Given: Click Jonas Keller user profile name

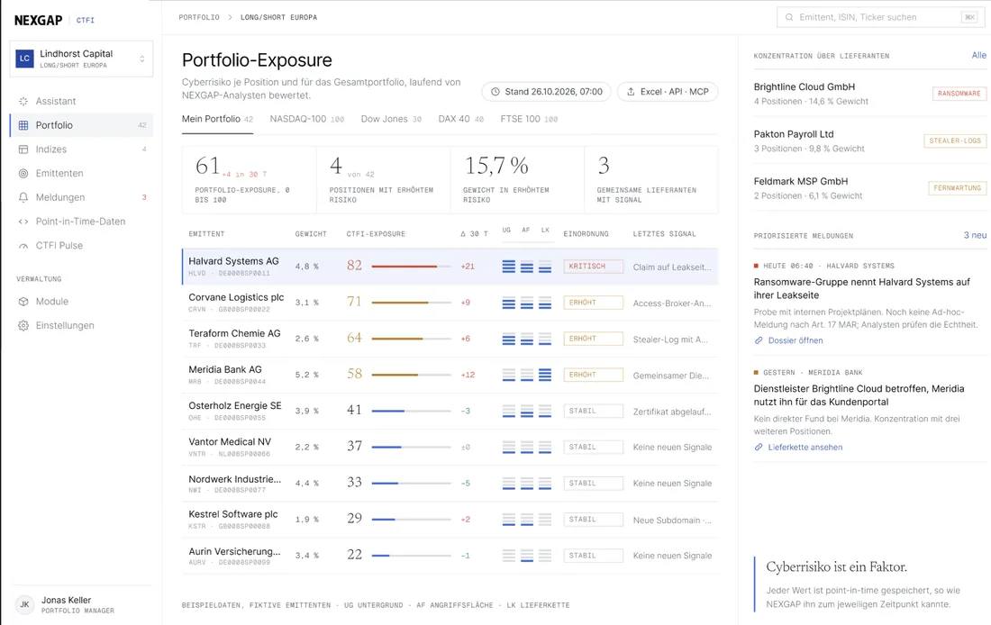Looking at the screenshot, I should tap(67, 601).
